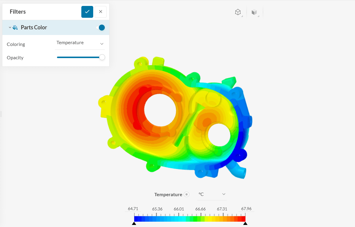Click the Temperature label above the legend
The image size is (355, 227).
(168, 194)
